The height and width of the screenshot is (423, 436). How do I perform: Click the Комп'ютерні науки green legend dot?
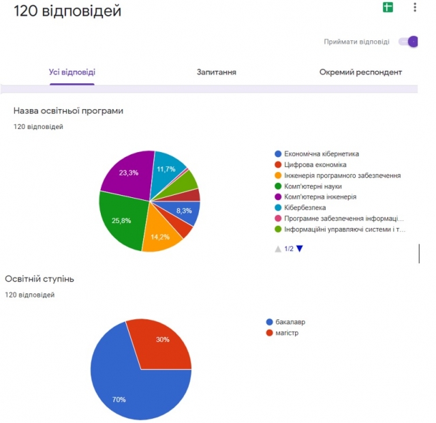pos(278,186)
